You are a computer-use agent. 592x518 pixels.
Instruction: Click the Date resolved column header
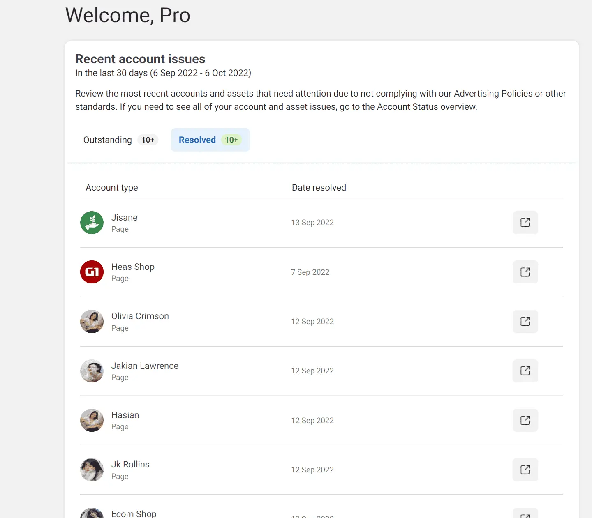319,188
